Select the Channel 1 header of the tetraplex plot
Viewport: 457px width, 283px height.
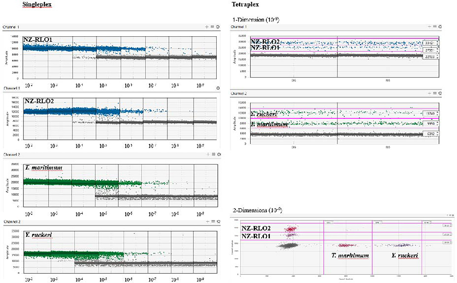coord(238,26)
